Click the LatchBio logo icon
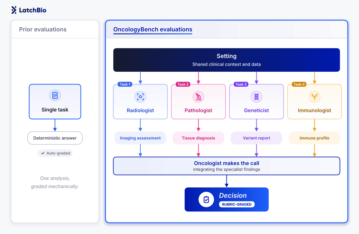The height and width of the screenshot is (234, 359). pyautogui.click(x=14, y=10)
